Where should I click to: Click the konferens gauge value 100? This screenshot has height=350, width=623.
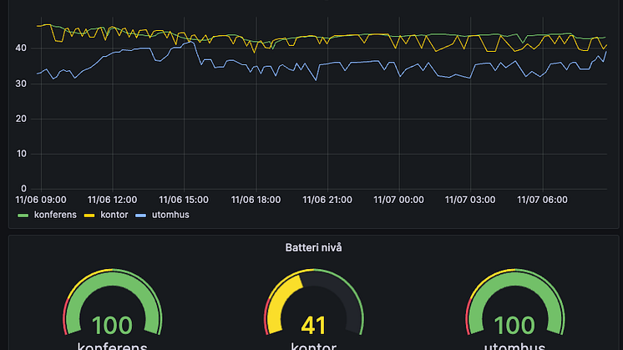tap(112, 326)
